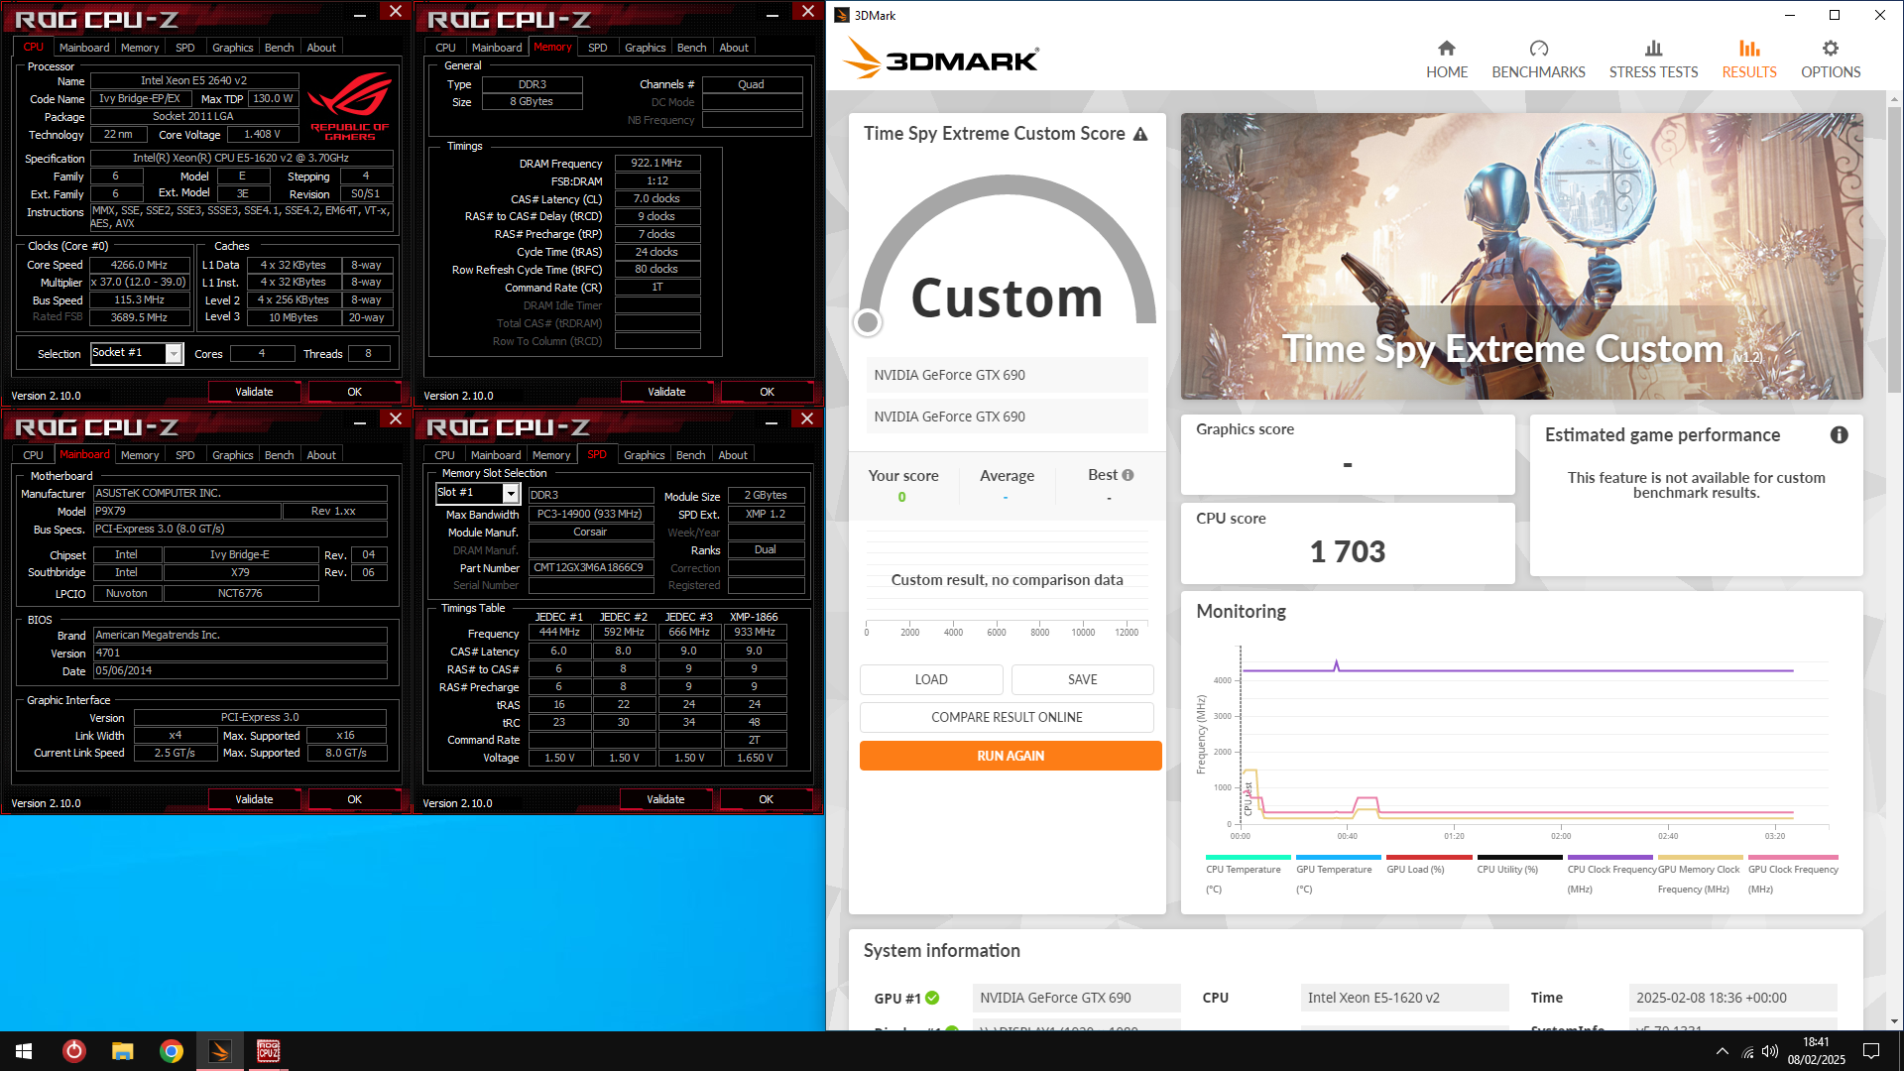
Task: Click Validate in bottom-right SPD window
Action: [x=665, y=799]
